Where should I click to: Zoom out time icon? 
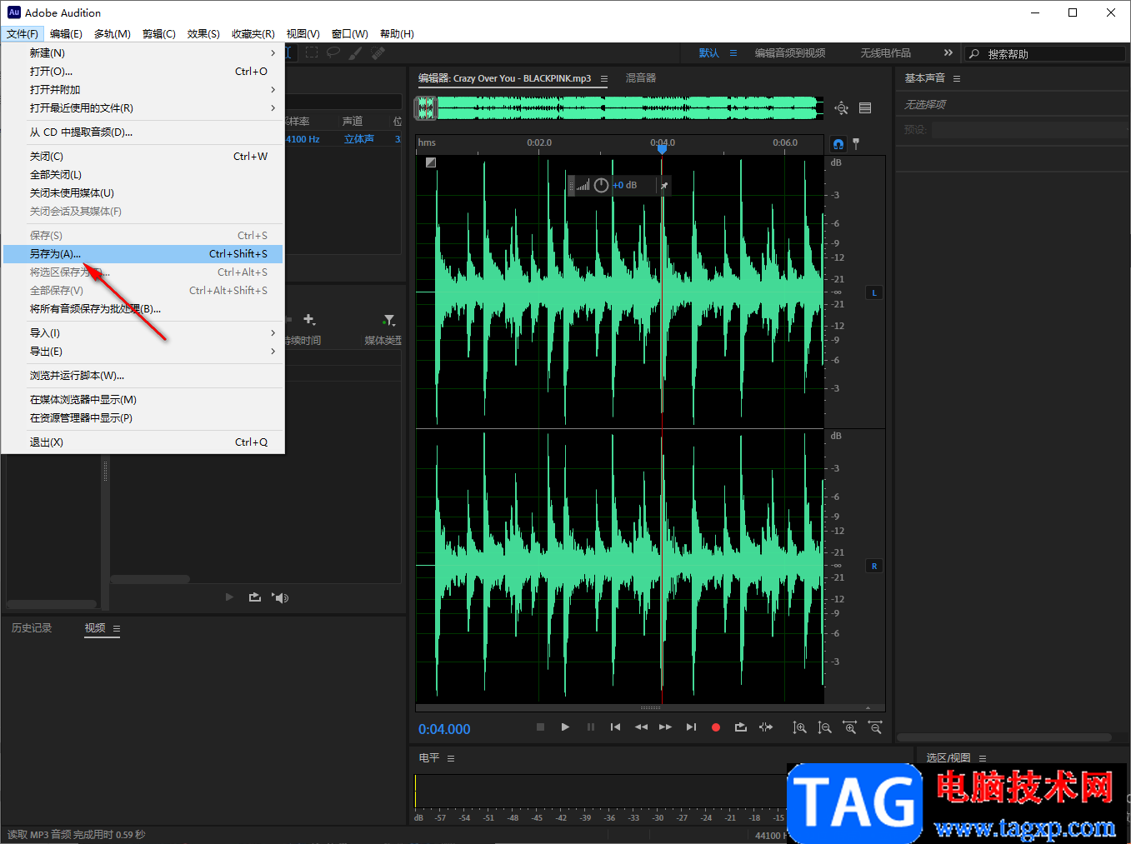point(875,727)
